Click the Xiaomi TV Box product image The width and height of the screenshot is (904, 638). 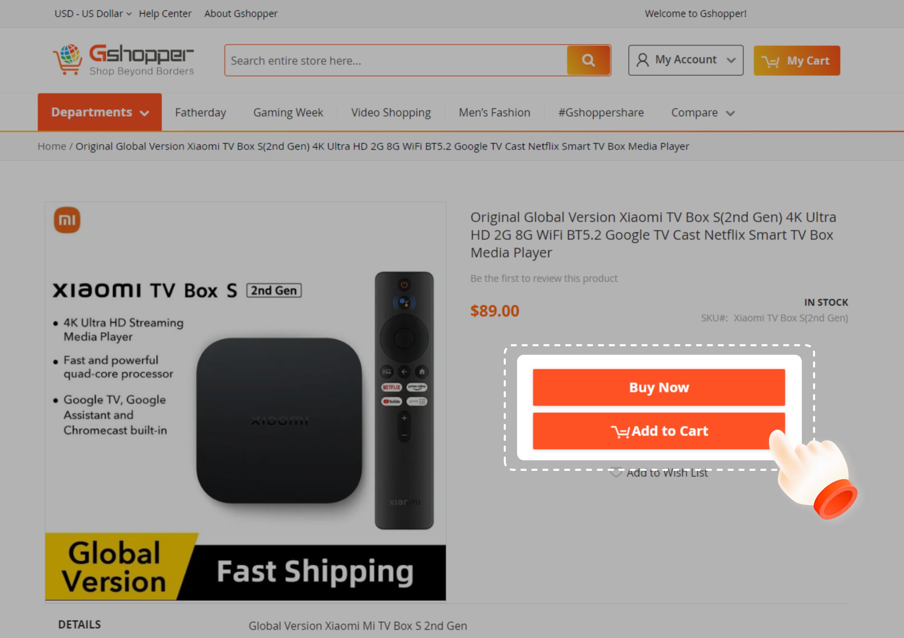click(x=245, y=401)
